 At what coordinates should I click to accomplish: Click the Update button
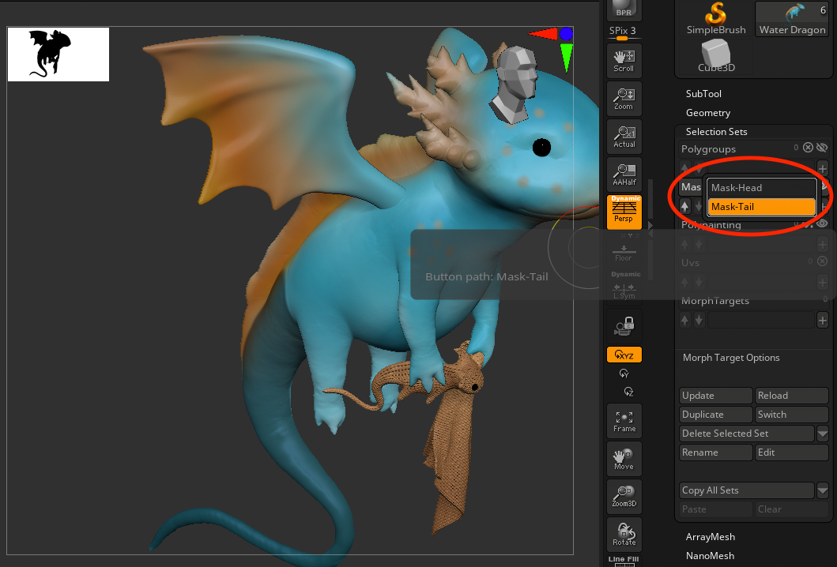(x=716, y=396)
